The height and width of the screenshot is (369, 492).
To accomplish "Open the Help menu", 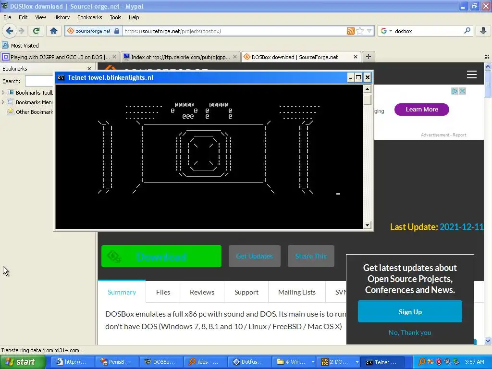I will 134,17.
